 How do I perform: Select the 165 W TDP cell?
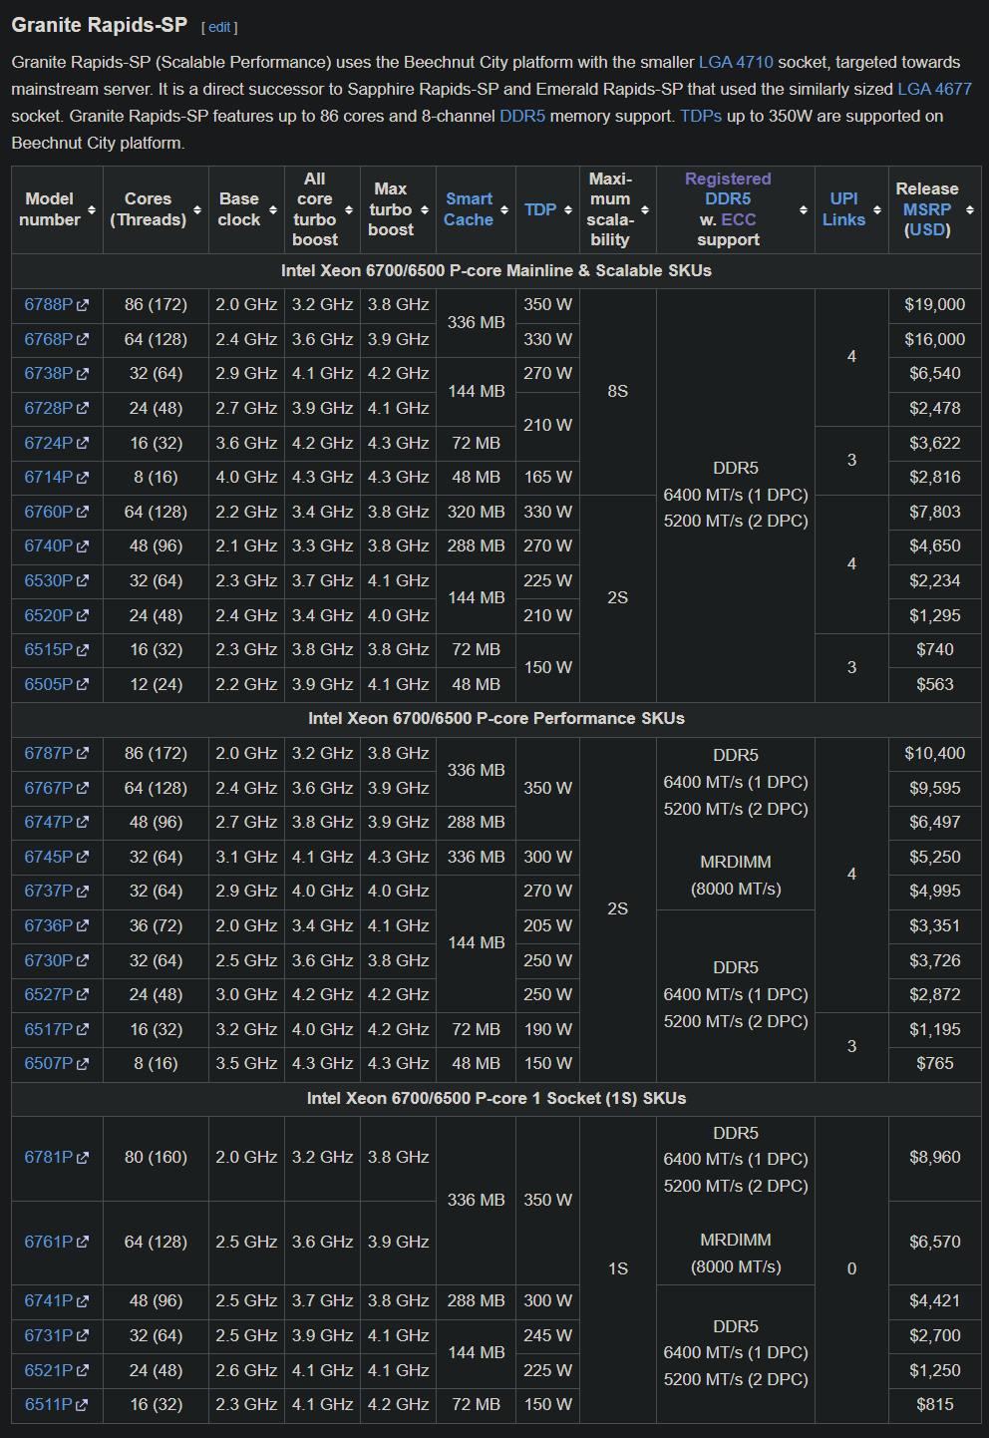click(x=548, y=477)
